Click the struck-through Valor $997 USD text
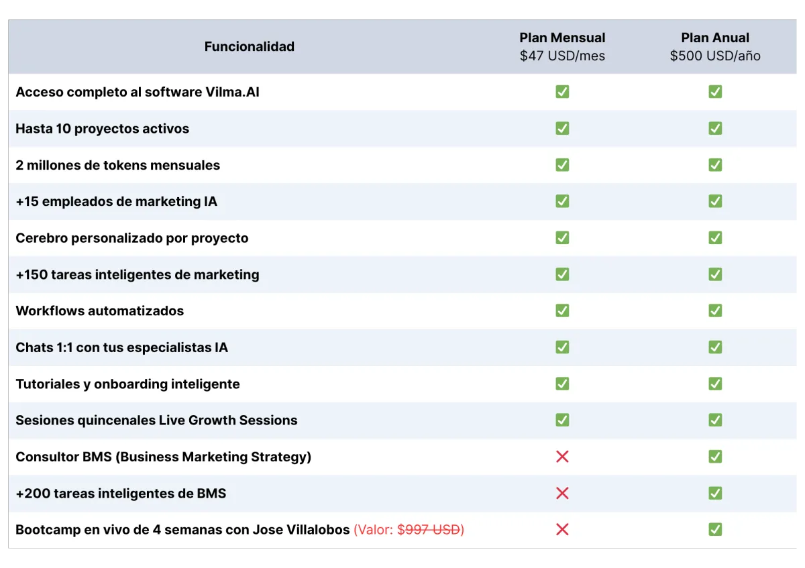Viewport: 805px width, 568px height. coord(409,530)
